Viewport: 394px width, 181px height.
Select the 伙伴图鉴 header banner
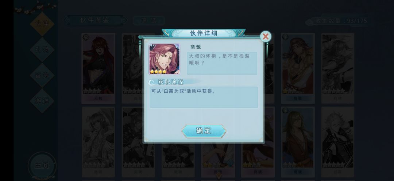[x=95, y=20]
